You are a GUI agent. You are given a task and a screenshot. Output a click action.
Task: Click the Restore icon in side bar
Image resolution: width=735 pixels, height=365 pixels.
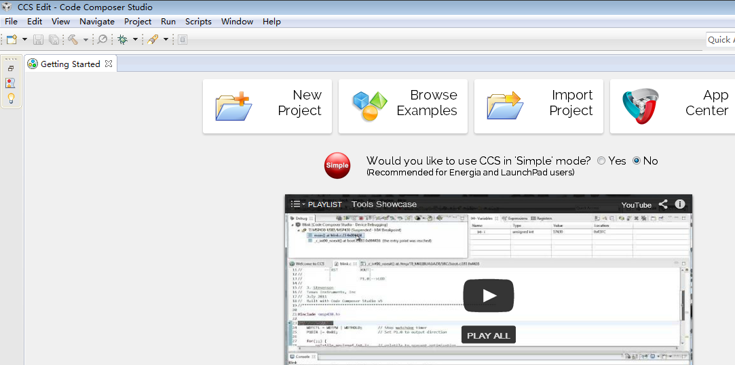point(11,68)
